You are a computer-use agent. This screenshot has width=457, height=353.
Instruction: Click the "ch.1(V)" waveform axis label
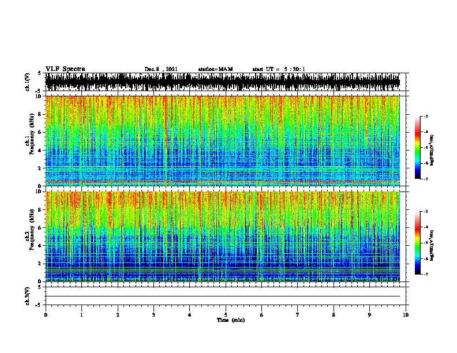pyautogui.click(x=27, y=82)
